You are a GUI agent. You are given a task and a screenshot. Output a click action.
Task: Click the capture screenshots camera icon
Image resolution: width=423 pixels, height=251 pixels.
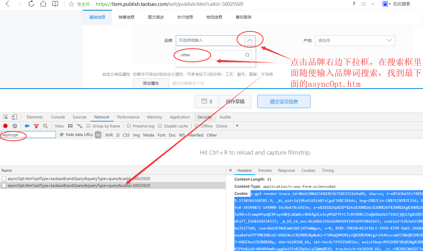tap(27, 126)
